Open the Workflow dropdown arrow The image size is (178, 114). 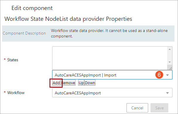167,93
